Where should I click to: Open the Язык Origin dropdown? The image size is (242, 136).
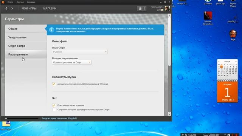click(x=80, y=52)
